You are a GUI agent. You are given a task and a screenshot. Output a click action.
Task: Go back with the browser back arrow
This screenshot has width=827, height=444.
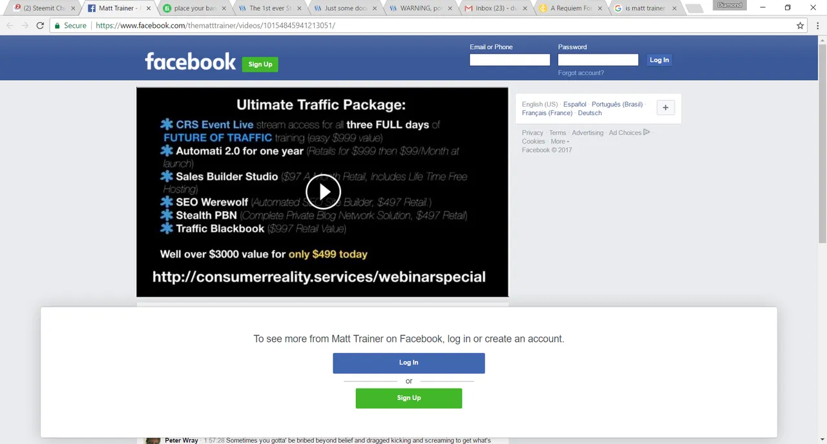pyautogui.click(x=10, y=26)
